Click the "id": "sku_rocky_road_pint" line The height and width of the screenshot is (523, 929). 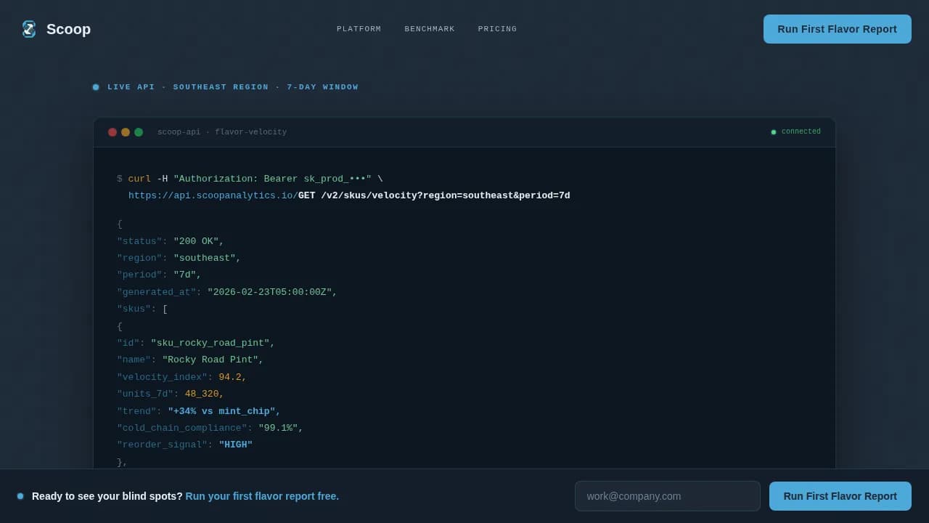pos(196,343)
